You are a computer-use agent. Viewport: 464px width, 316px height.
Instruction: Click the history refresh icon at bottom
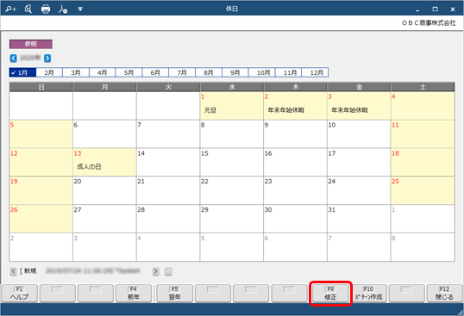click(168, 271)
